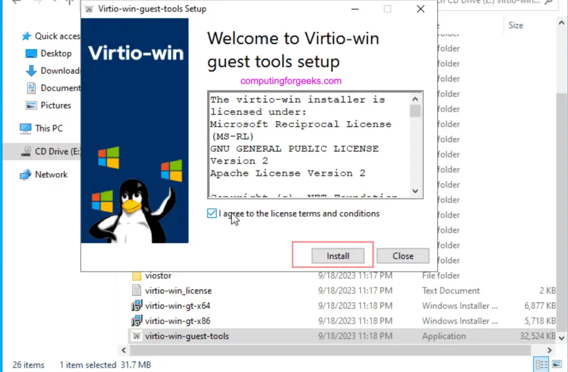Select Quick access star icon
Screen dimensions: 568x372
pos(26,36)
